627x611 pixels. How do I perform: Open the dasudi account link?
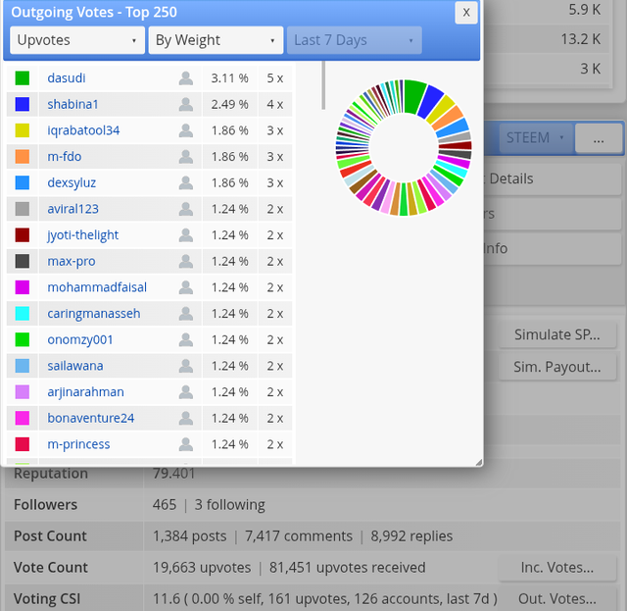[x=67, y=78]
